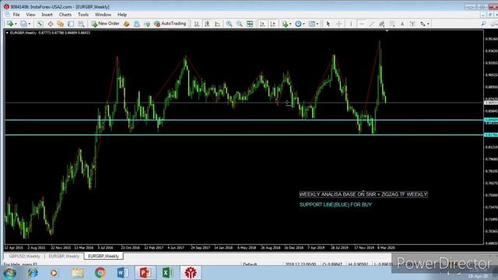Zoom in on the chart
Screen dimensions: 498x280
[229, 24]
